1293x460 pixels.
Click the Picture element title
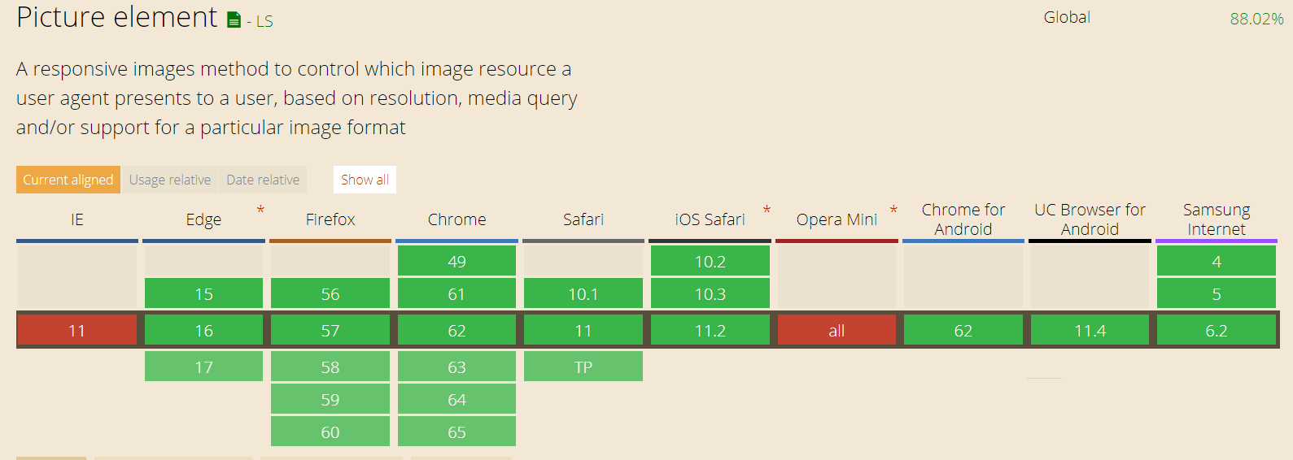[x=117, y=17]
